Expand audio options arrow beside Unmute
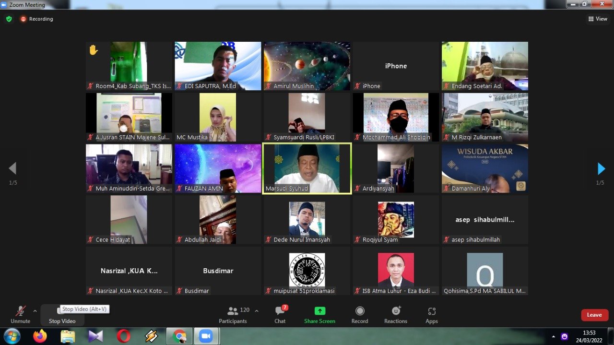614x345 pixels. coord(35,311)
